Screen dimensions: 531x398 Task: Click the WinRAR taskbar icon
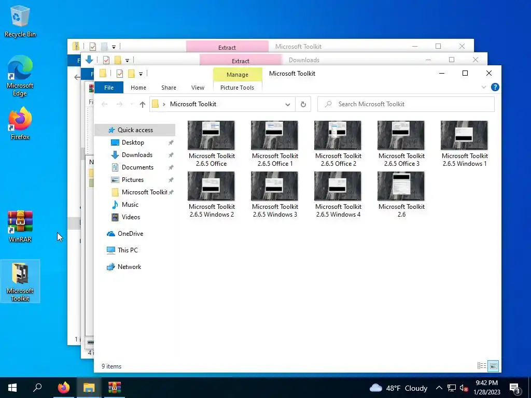click(115, 388)
